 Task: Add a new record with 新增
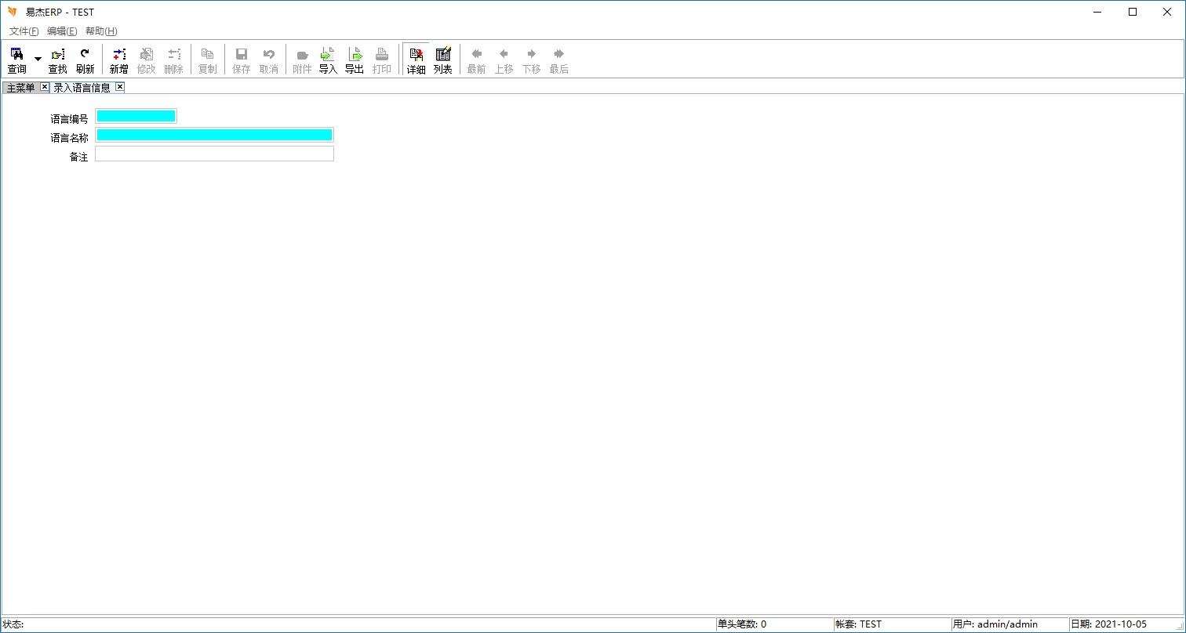pyautogui.click(x=118, y=60)
